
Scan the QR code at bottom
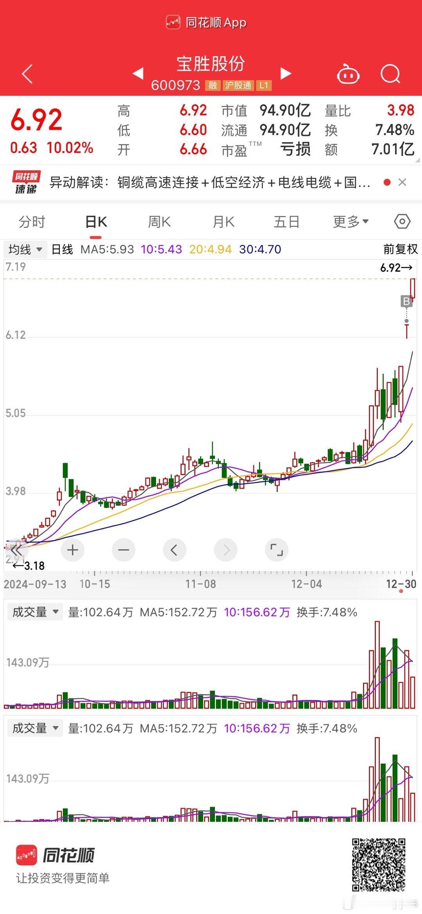379,864
